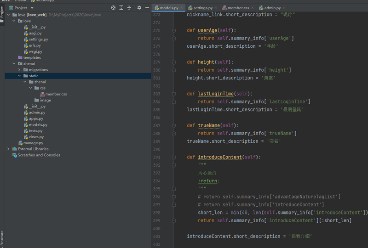This screenshot has height=248, width=368.
Task: Fold the introduceContent method at line 391
Action: (174, 157)
